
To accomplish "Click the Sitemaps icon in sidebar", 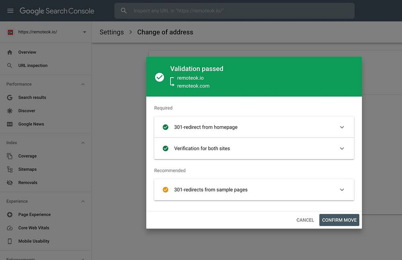I will (10, 170).
